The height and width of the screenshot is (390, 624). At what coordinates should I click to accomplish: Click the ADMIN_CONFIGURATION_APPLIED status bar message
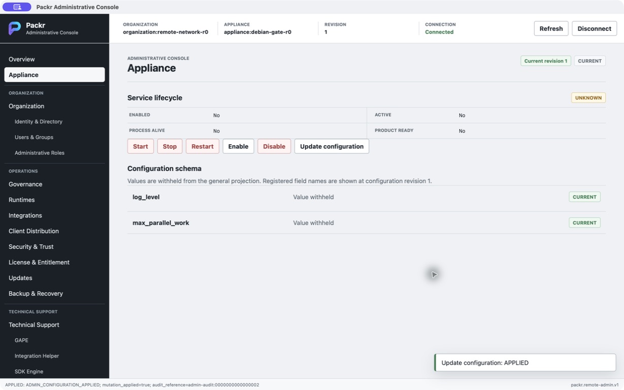tap(132, 385)
